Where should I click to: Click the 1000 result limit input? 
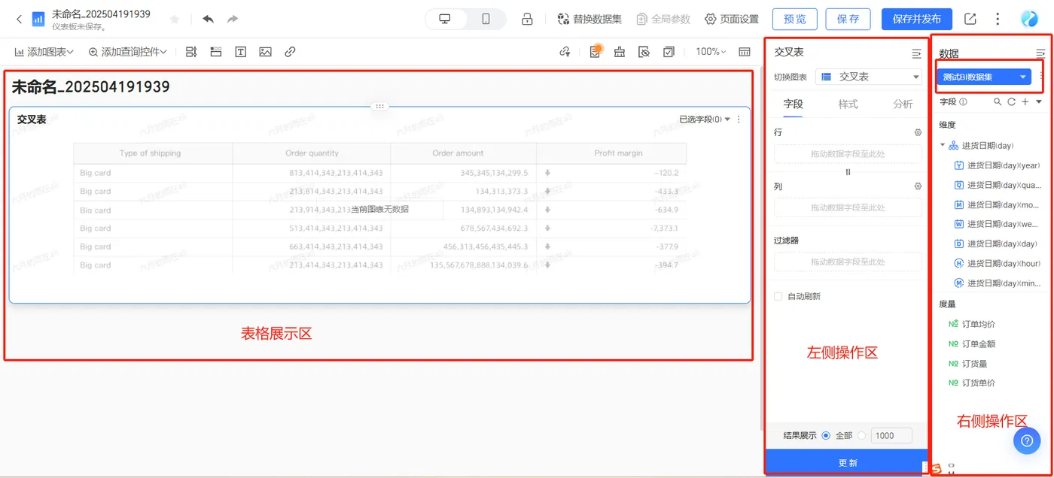(891, 435)
